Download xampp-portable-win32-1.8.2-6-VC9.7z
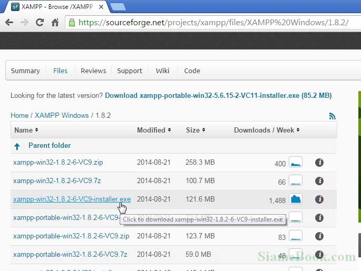This screenshot has width=361, height=271. [70, 255]
